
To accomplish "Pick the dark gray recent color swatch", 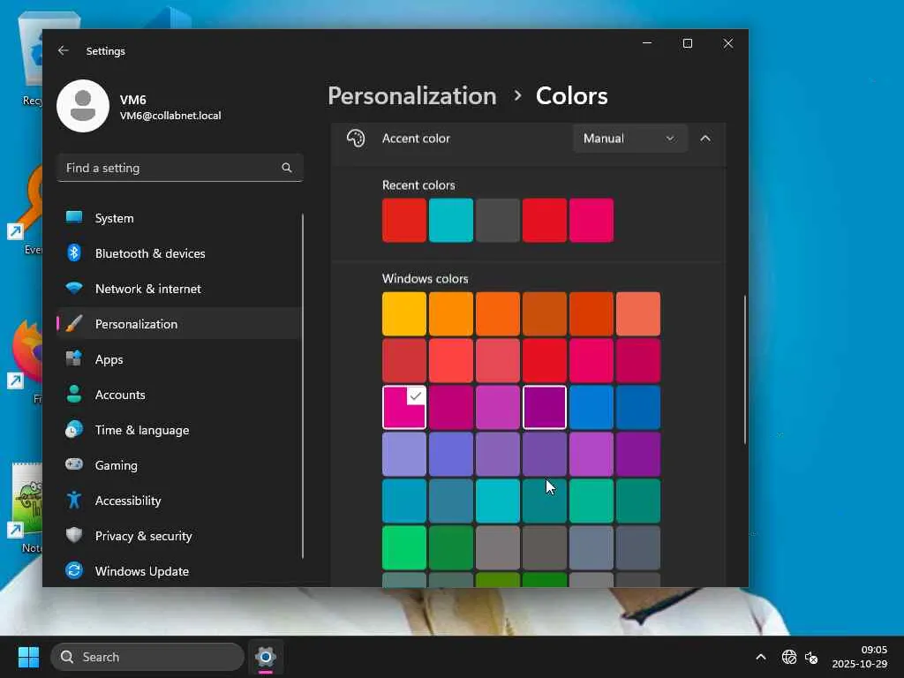I will (x=498, y=220).
